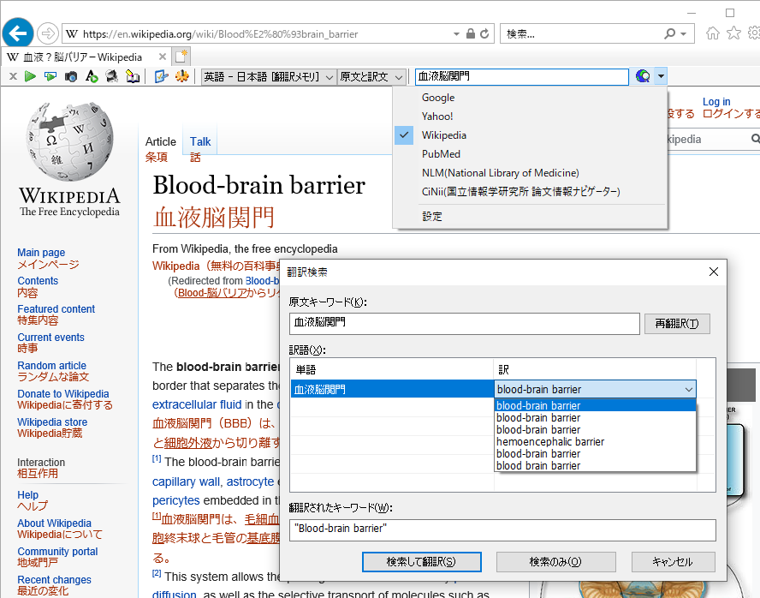760x598 pixels.
Task: Click the orange gear settings toolbar icon
Action: pyautogui.click(x=181, y=76)
